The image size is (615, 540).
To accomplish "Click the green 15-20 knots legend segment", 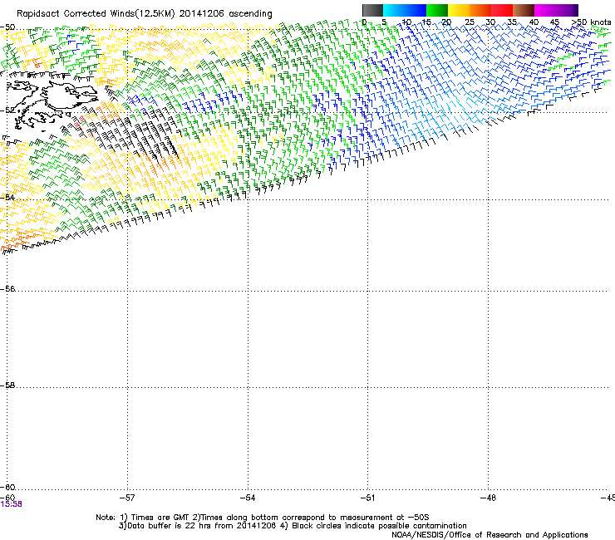I will tap(437, 10).
